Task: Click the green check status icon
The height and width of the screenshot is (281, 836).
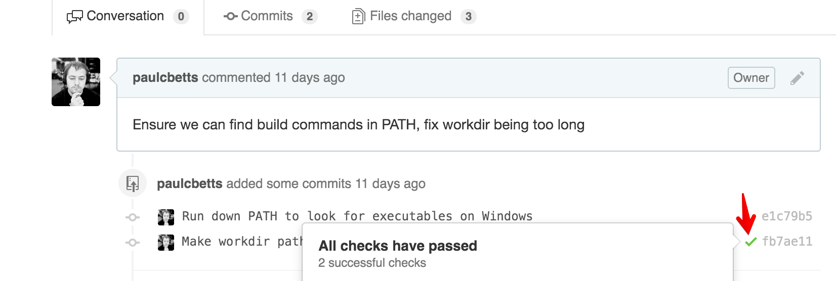Action: [750, 242]
